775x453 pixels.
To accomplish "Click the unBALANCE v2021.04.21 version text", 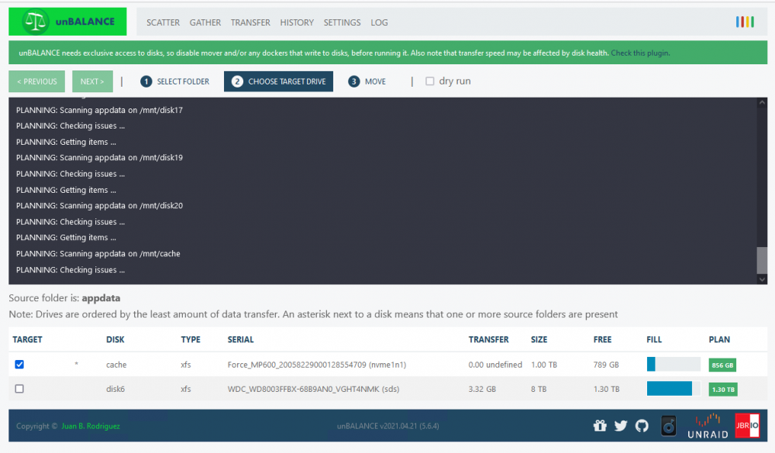I will pyautogui.click(x=388, y=426).
